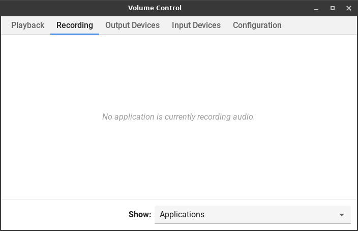Open the Output Devices tab
The height and width of the screenshot is (231, 358).
point(132,25)
